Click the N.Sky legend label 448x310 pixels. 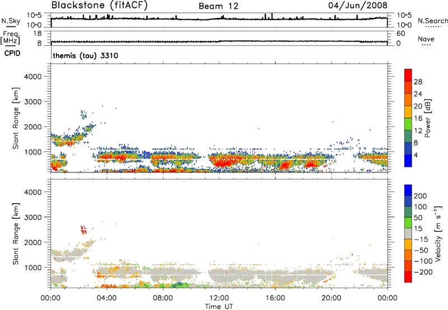click(11, 21)
